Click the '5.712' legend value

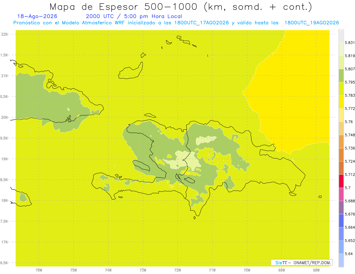[x=350, y=174]
